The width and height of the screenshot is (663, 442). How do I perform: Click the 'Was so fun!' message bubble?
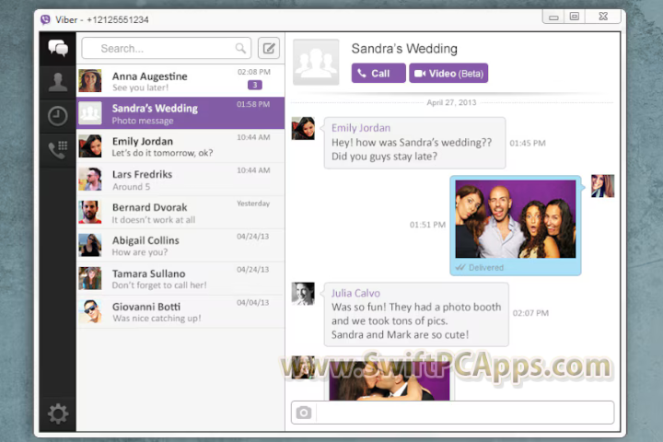click(416, 314)
